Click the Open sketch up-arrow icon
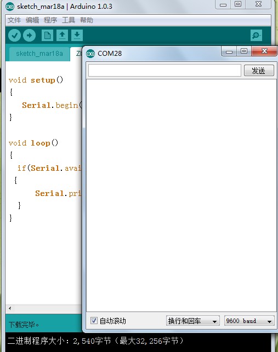 [x=63, y=35]
